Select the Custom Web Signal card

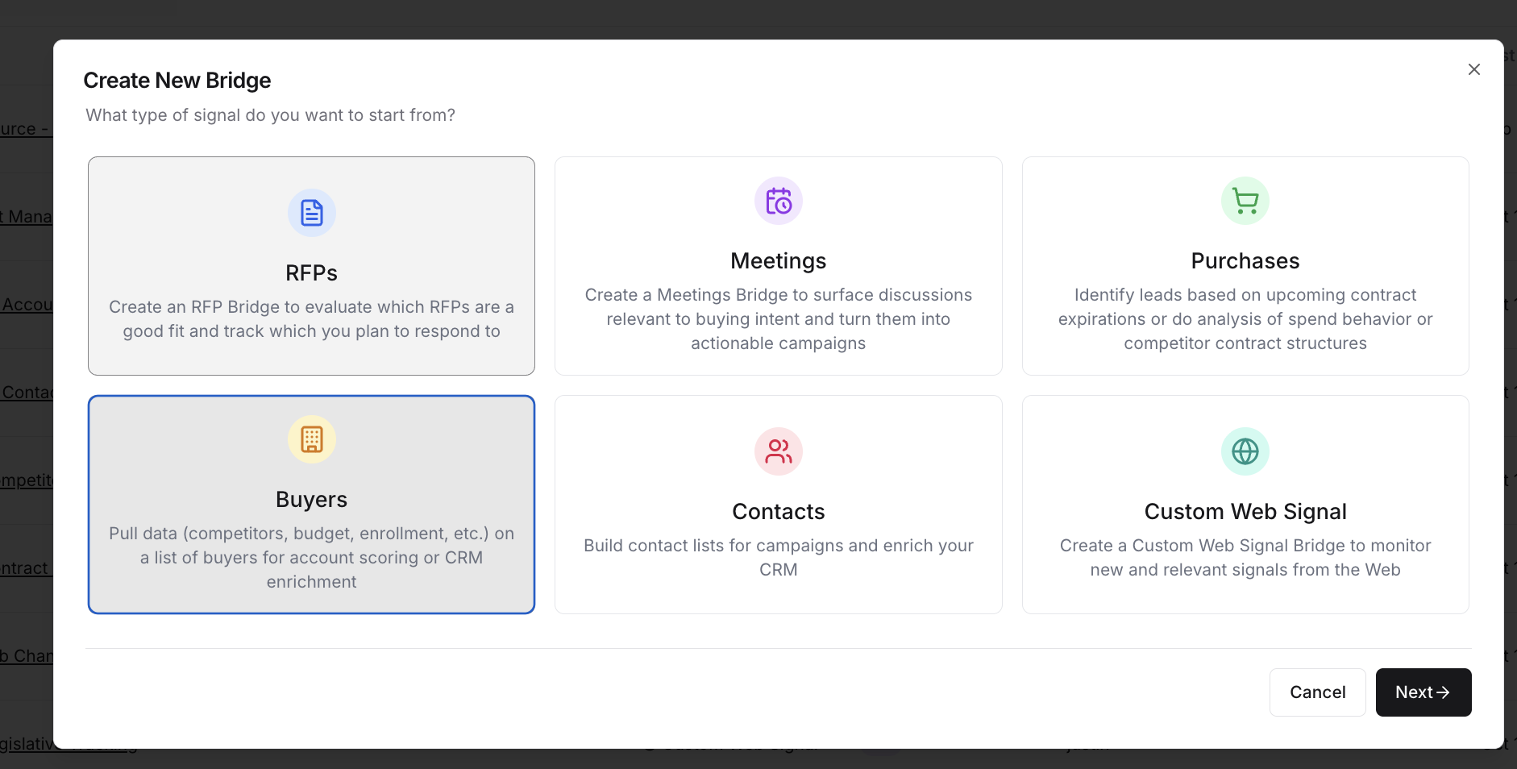pyautogui.click(x=1245, y=505)
